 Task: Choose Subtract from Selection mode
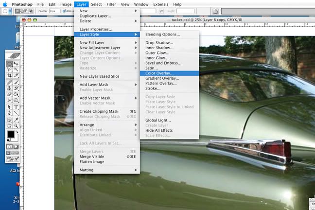[26, 11]
